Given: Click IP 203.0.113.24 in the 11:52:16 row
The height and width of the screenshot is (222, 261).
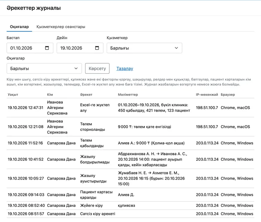Looking at the screenshot, I should coord(207,143).
